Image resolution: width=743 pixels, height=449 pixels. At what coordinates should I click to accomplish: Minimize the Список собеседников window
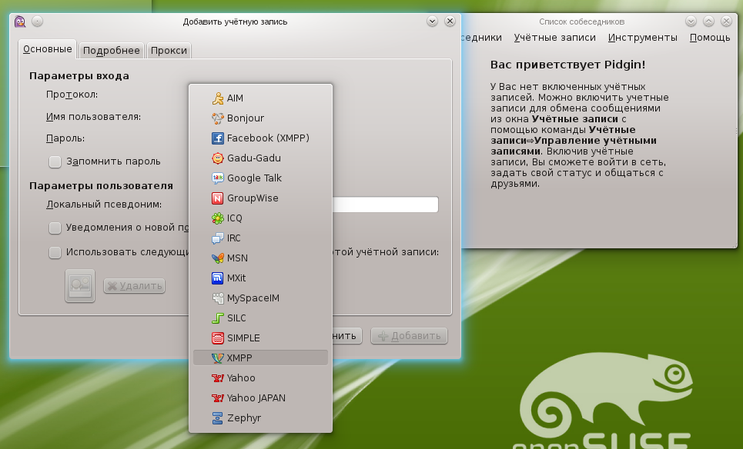[x=691, y=22]
